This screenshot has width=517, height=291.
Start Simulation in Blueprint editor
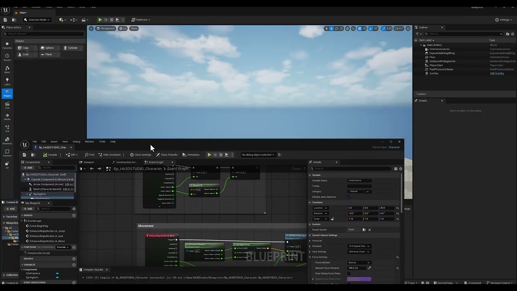[x=191, y=155]
